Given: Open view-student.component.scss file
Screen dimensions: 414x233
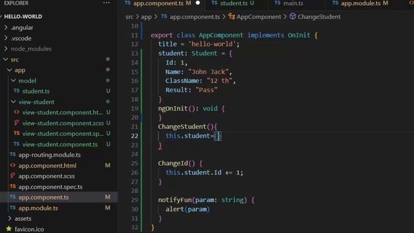Looking at the screenshot, I should pyautogui.click(x=63, y=123).
